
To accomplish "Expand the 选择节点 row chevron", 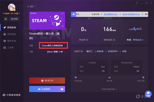I will [144, 51].
